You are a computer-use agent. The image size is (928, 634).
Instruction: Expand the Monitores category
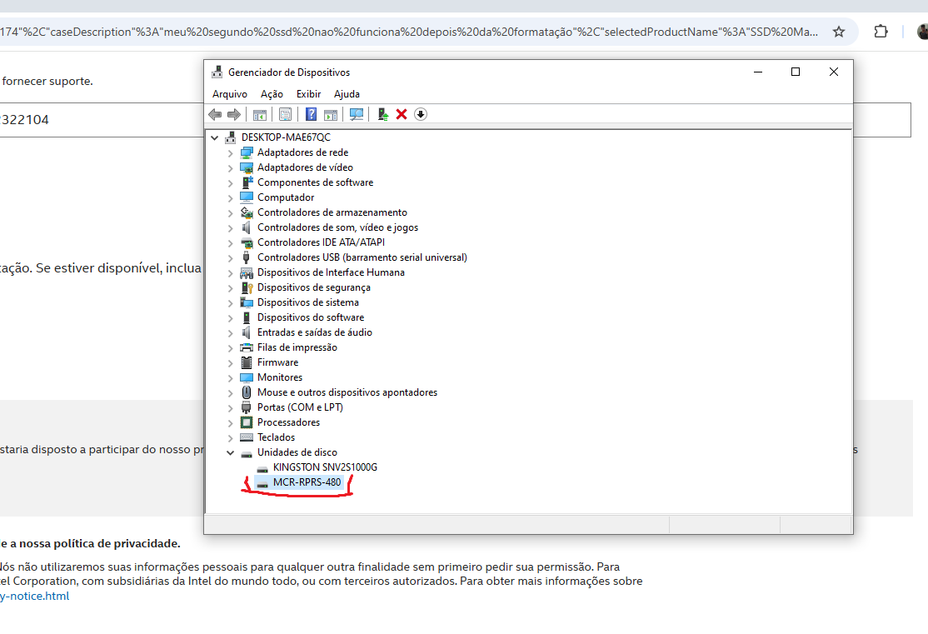coord(230,377)
